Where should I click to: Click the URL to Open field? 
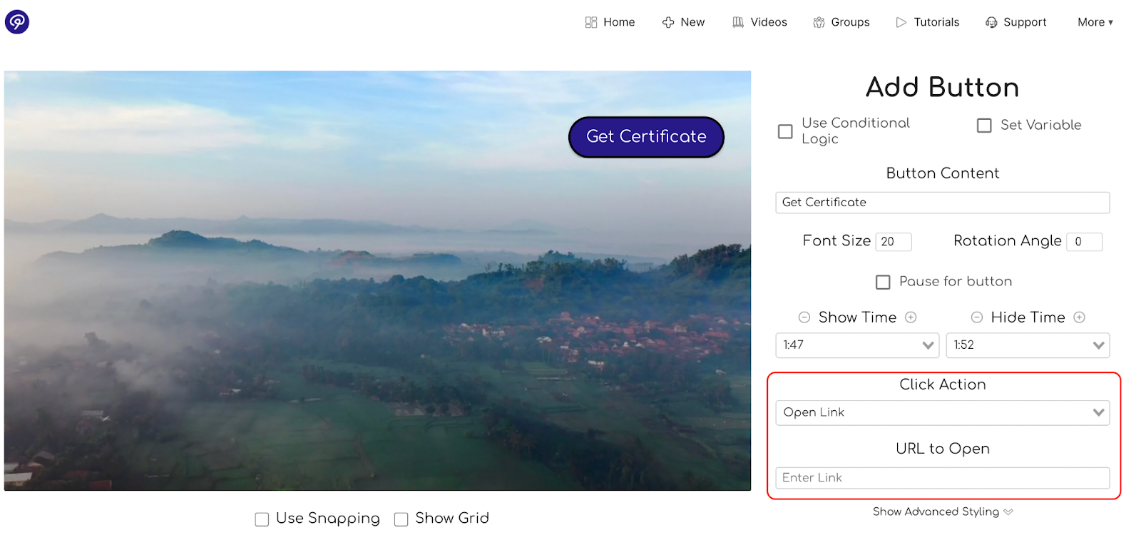pyautogui.click(x=942, y=478)
